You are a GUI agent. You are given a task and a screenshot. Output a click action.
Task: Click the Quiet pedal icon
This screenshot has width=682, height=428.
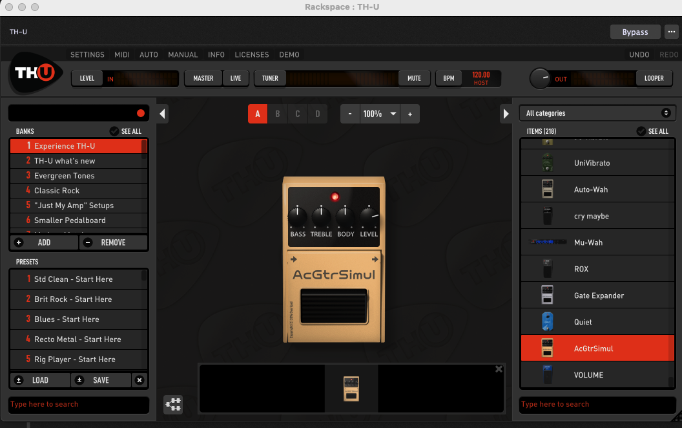pyautogui.click(x=548, y=322)
